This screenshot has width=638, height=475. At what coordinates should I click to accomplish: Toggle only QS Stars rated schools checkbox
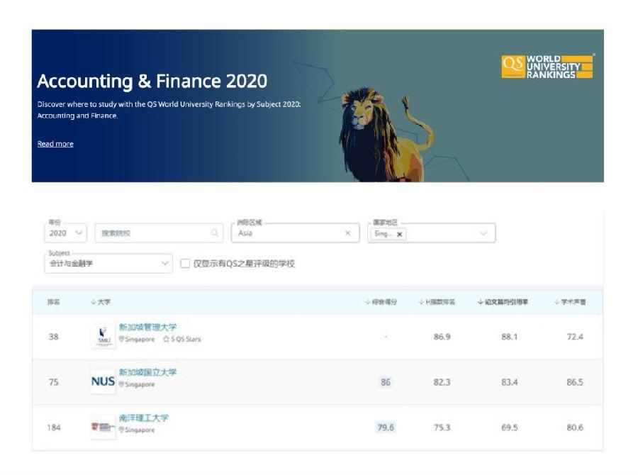[185, 263]
